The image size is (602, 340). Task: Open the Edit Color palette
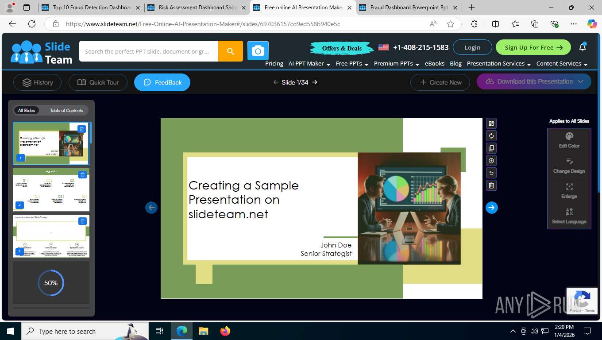click(x=569, y=140)
